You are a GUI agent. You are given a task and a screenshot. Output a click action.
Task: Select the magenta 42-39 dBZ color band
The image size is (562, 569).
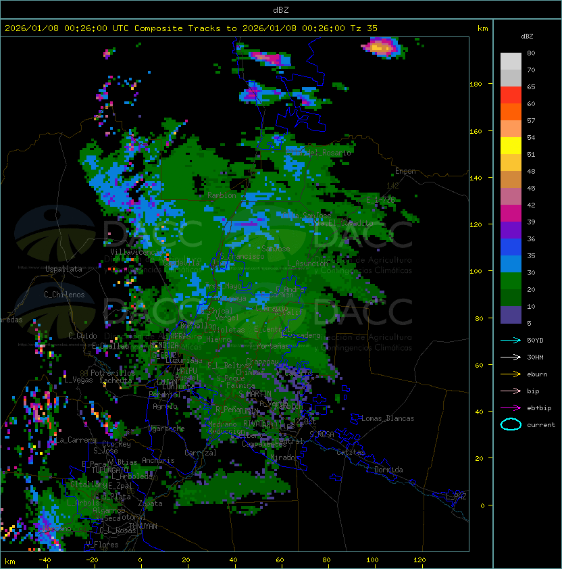click(511, 214)
